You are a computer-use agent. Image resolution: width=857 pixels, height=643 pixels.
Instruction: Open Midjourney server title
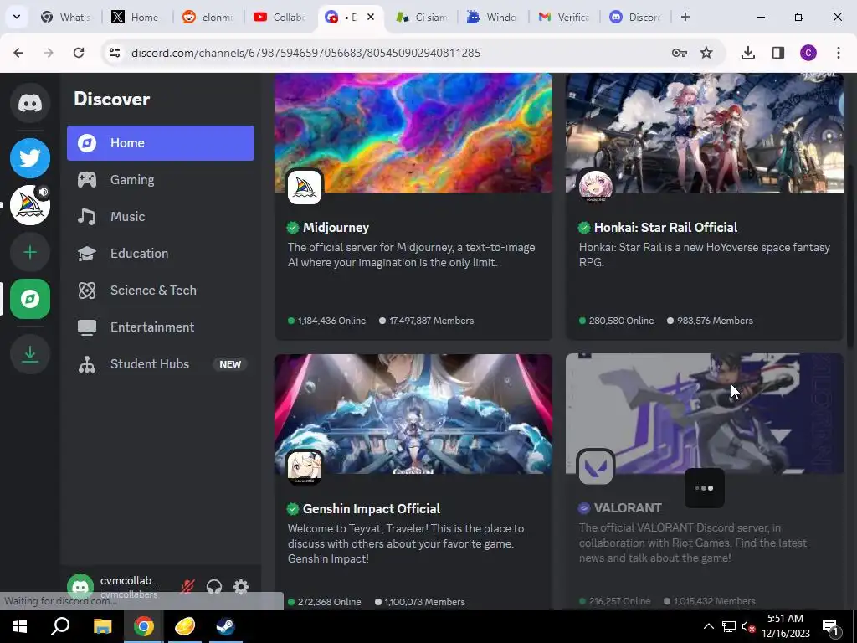[336, 228]
